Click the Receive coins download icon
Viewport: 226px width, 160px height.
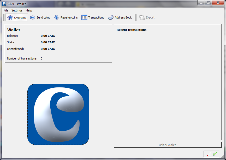coord(56,17)
